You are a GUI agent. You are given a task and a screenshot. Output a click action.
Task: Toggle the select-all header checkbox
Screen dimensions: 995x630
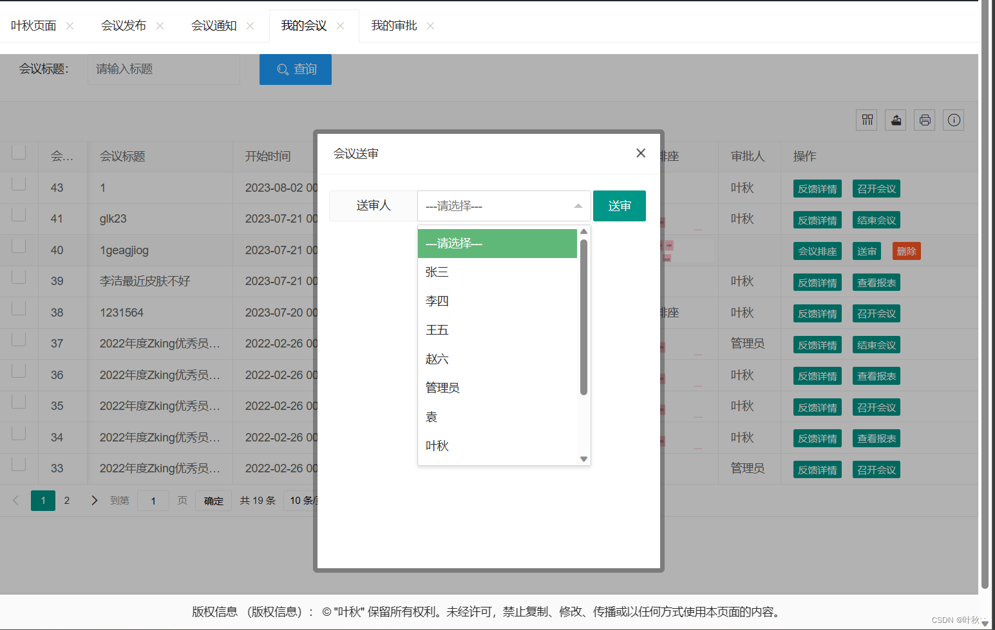click(19, 153)
